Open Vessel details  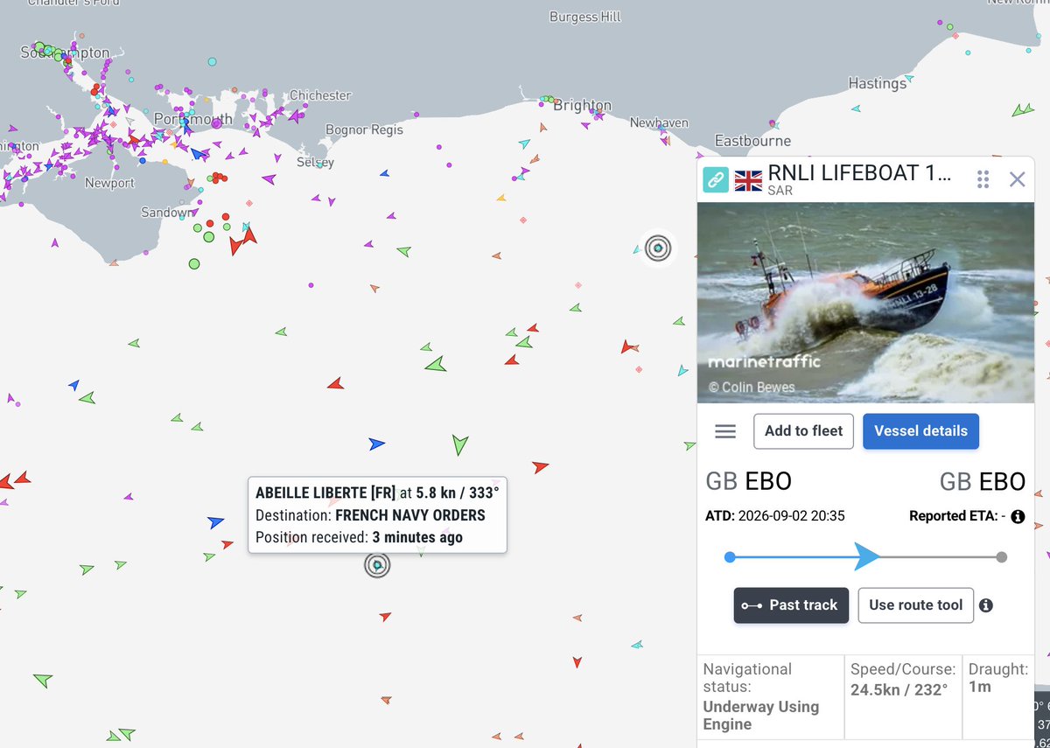[x=920, y=431]
